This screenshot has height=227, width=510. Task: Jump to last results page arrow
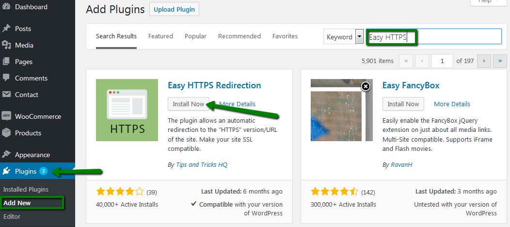(x=500, y=61)
